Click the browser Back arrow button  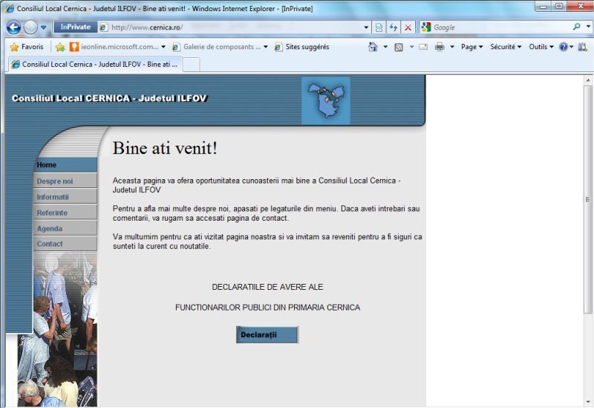pyautogui.click(x=13, y=27)
